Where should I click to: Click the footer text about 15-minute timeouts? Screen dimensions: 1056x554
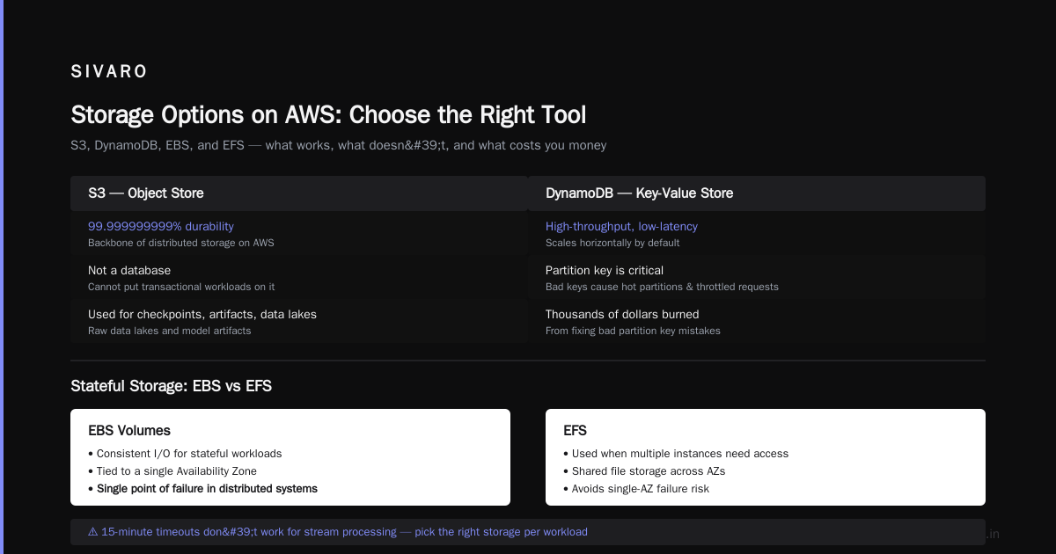pyautogui.click(x=344, y=532)
